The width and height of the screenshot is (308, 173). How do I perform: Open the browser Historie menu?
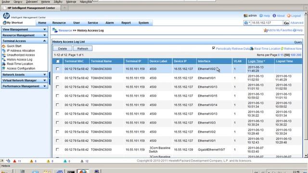[x=45, y=1]
